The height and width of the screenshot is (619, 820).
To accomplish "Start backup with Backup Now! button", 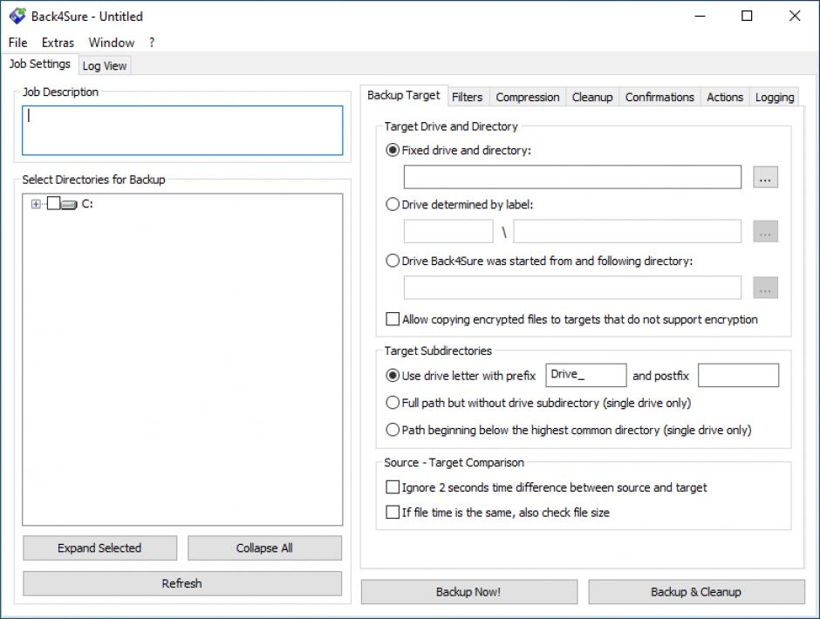I will click(x=469, y=592).
